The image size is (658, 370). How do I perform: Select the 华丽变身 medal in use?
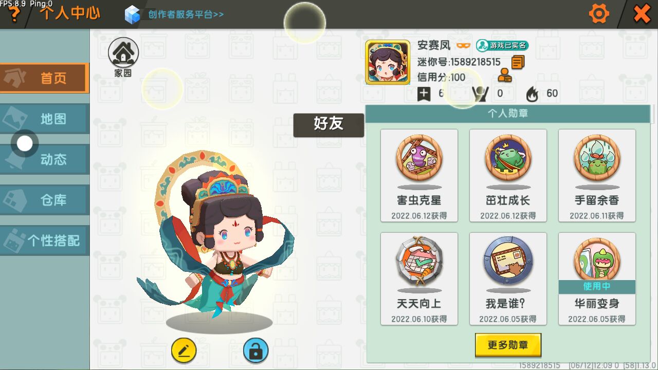pyautogui.click(x=597, y=279)
